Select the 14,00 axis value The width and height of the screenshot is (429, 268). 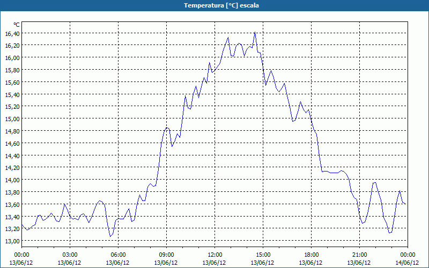(x=12, y=180)
